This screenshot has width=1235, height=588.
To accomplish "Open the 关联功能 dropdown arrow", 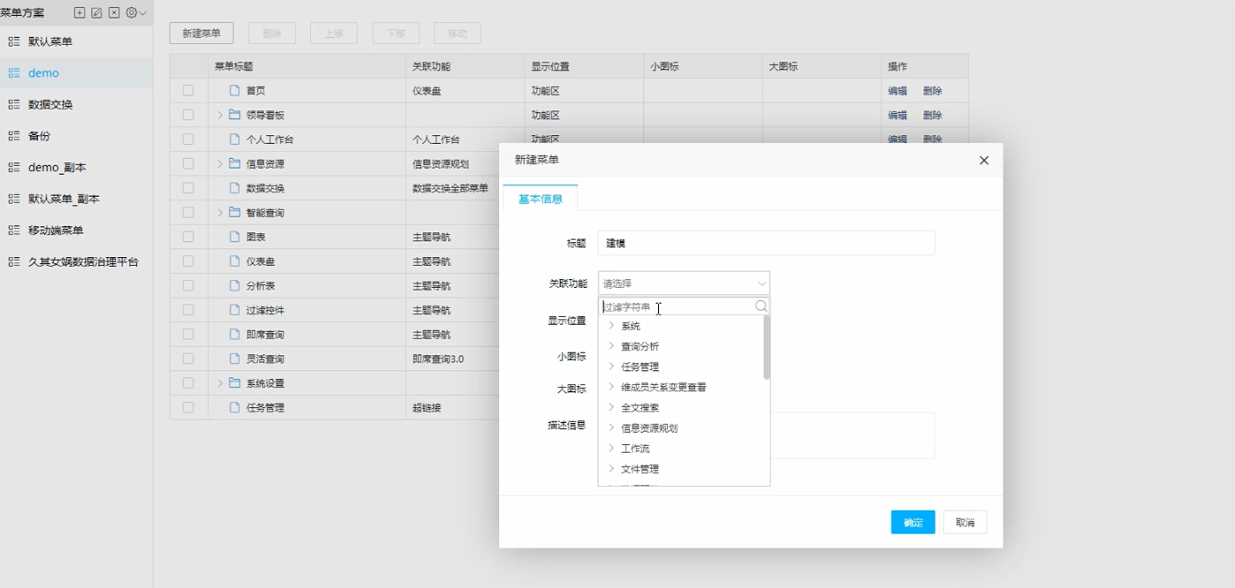I will pos(762,283).
